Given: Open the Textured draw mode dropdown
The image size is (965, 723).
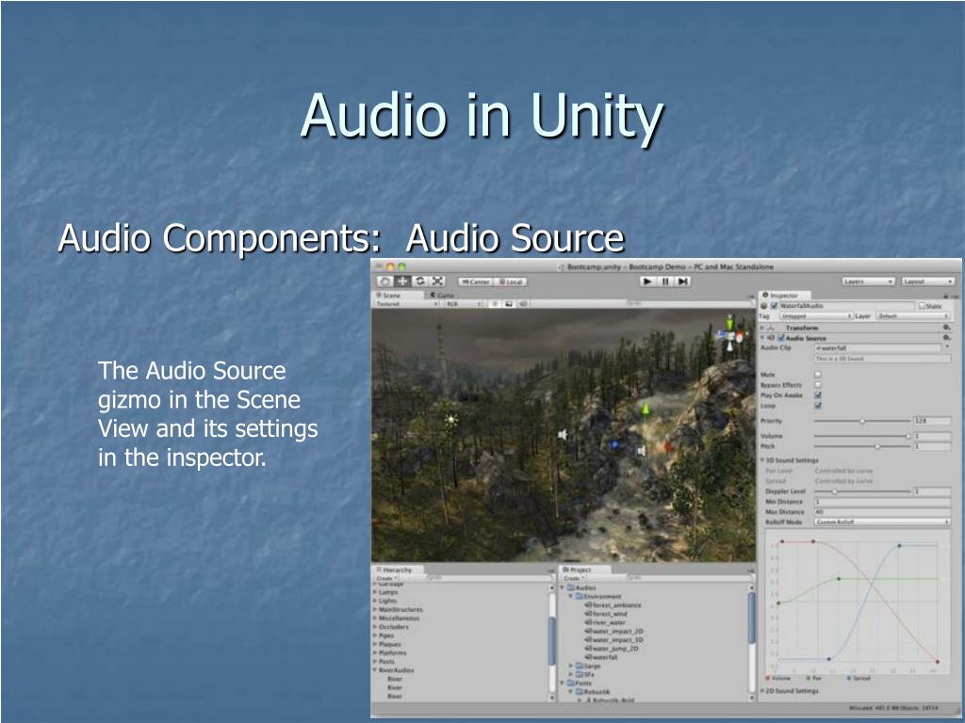Looking at the screenshot, I should tap(406, 304).
